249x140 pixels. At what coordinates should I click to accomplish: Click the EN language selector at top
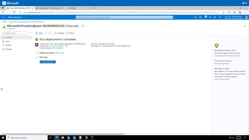pyautogui.click(x=245, y=3)
